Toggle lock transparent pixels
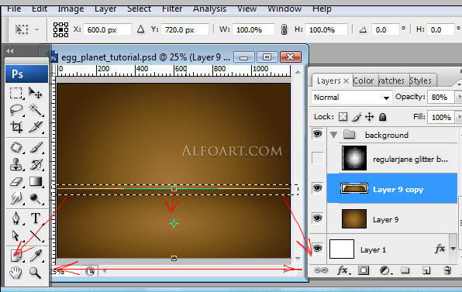This screenshot has height=292, width=462. click(x=343, y=117)
